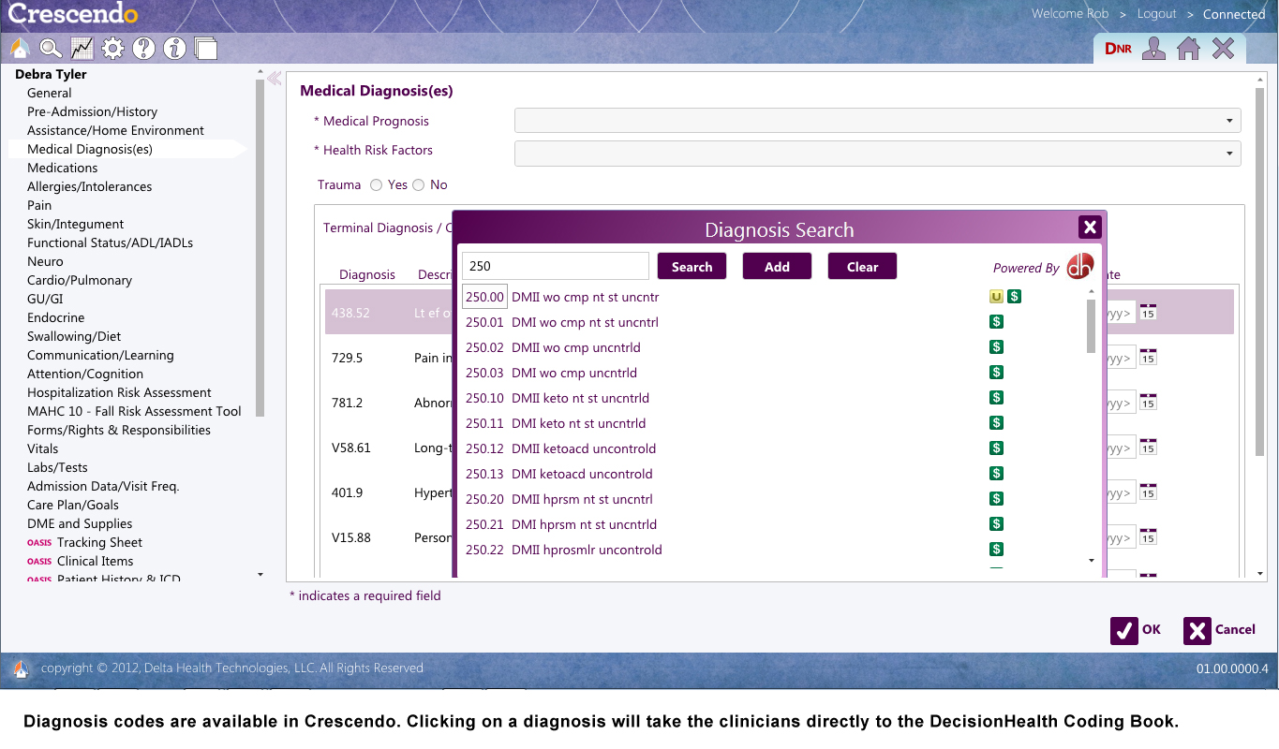The width and height of the screenshot is (1279, 749).
Task: Click the Diagnosis column header
Action: pyautogui.click(x=367, y=274)
